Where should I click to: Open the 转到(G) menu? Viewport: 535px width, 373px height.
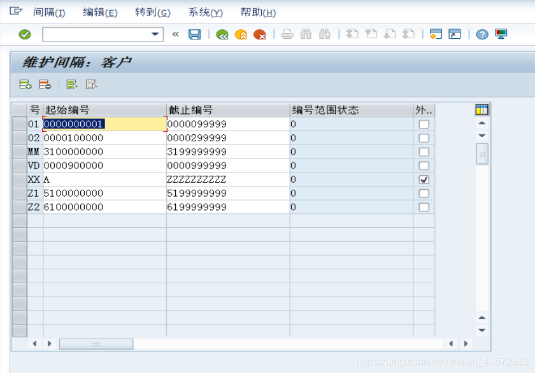[152, 12]
